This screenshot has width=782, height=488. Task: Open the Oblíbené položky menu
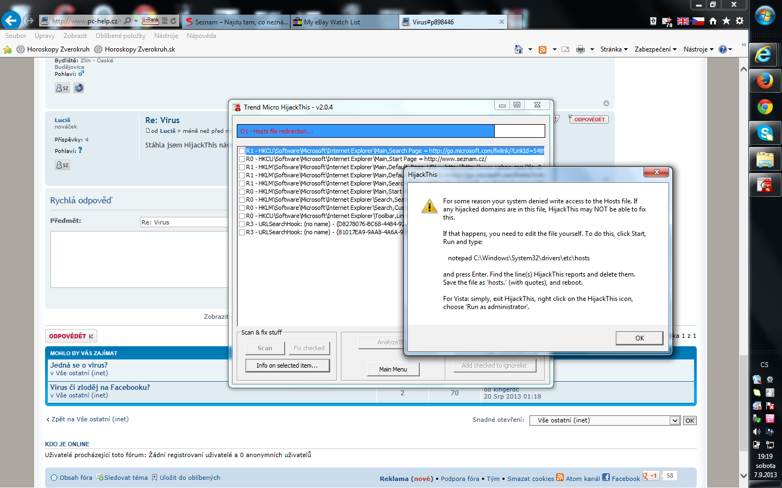[121, 36]
